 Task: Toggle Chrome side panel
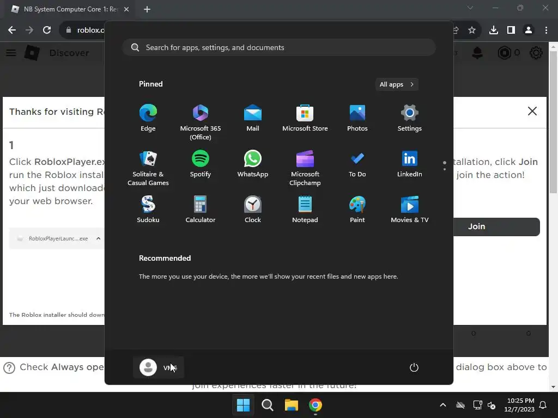(511, 30)
